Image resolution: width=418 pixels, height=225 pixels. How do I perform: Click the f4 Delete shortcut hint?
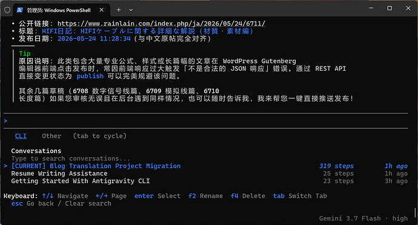[248, 196]
